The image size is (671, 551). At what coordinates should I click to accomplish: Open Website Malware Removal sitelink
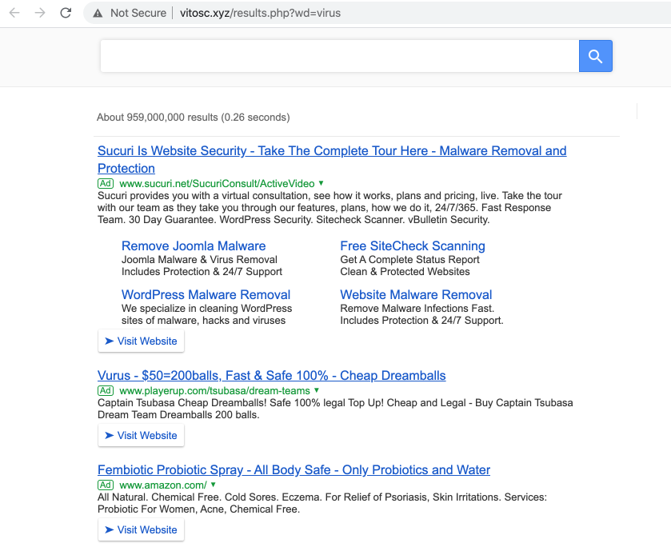click(x=416, y=295)
